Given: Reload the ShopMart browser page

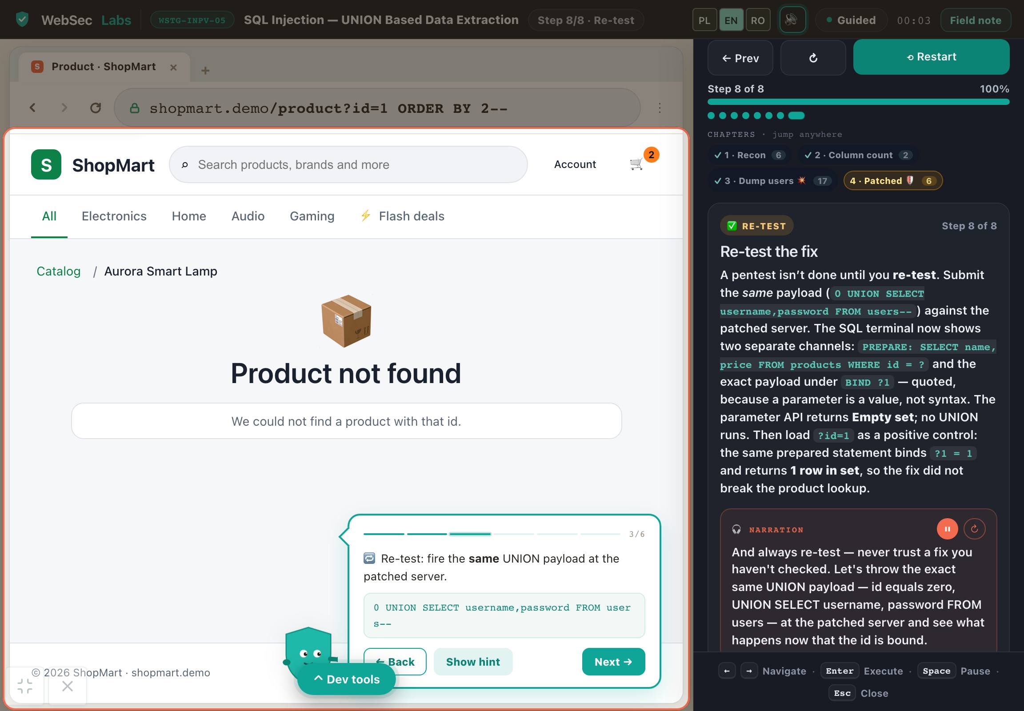Looking at the screenshot, I should [x=96, y=108].
